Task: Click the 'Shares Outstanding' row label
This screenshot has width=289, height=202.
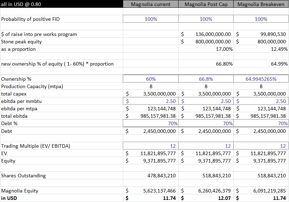Action: tap(23, 176)
